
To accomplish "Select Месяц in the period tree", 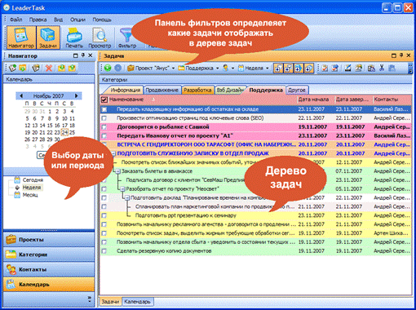I will click(30, 195).
